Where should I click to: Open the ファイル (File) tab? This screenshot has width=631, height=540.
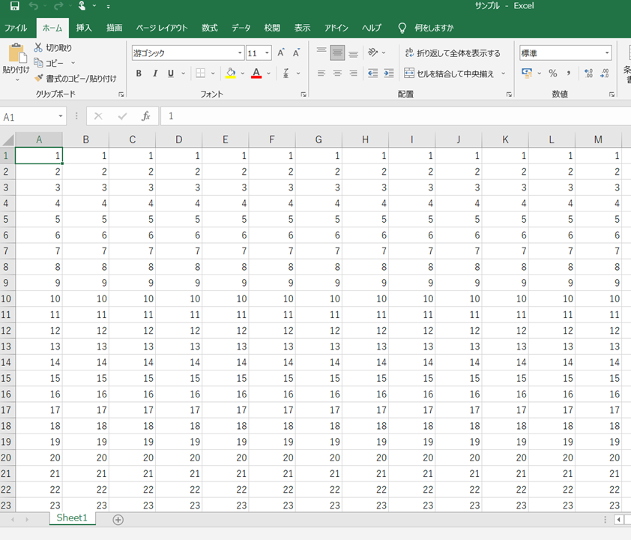[x=16, y=28]
